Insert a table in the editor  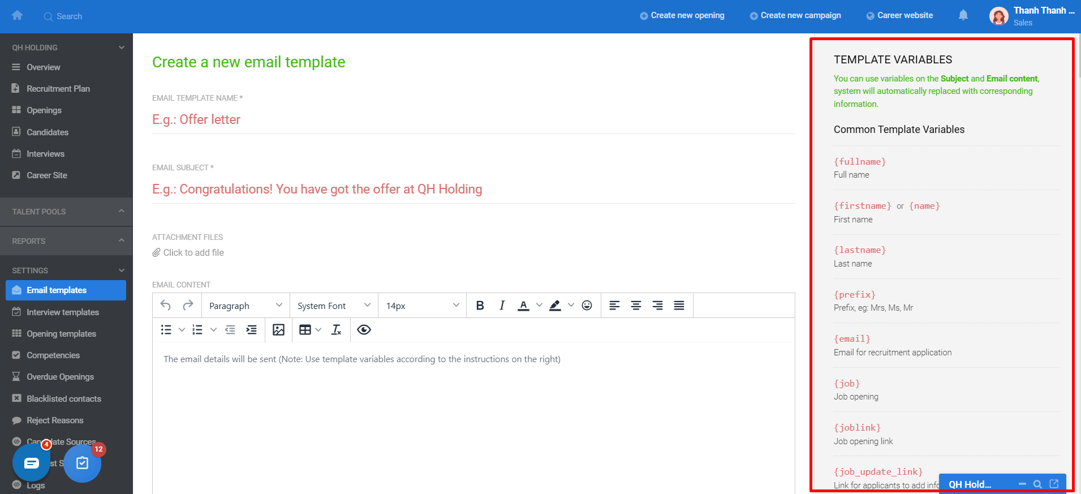point(305,330)
